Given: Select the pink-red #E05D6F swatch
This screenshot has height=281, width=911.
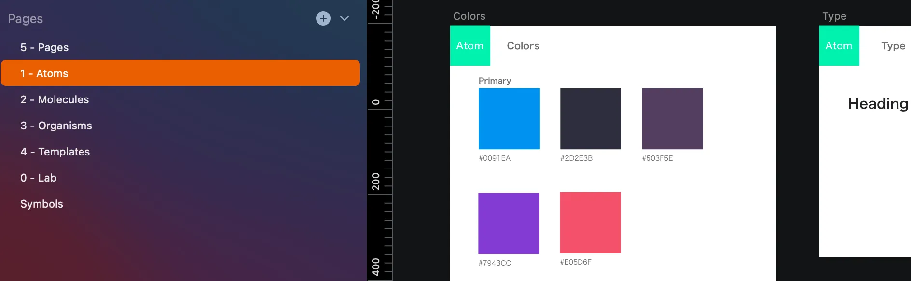Looking at the screenshot, I should point(590,223).
